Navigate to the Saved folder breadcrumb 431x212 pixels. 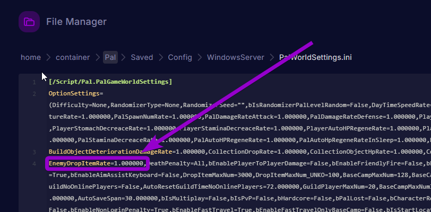pos(142,57)
